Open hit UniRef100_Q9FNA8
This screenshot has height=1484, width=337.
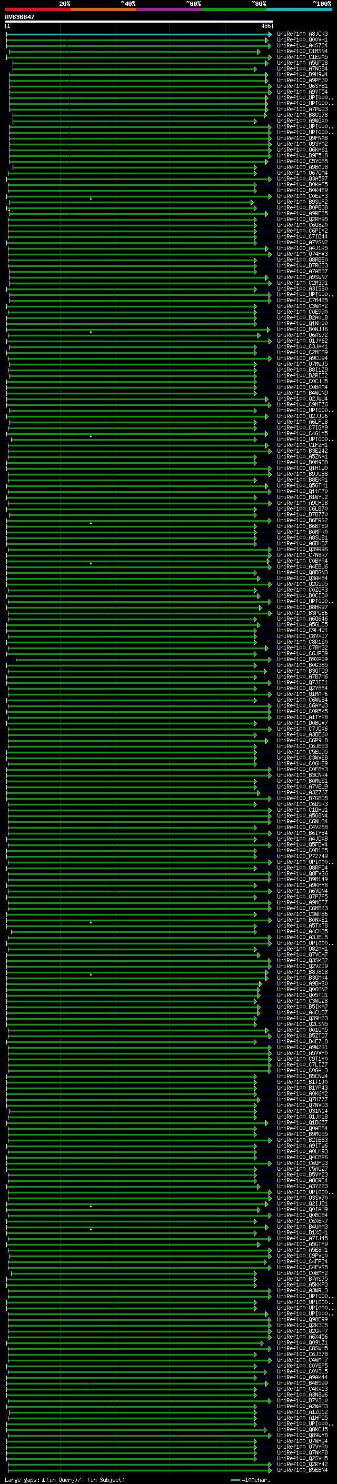coord(302,138)
